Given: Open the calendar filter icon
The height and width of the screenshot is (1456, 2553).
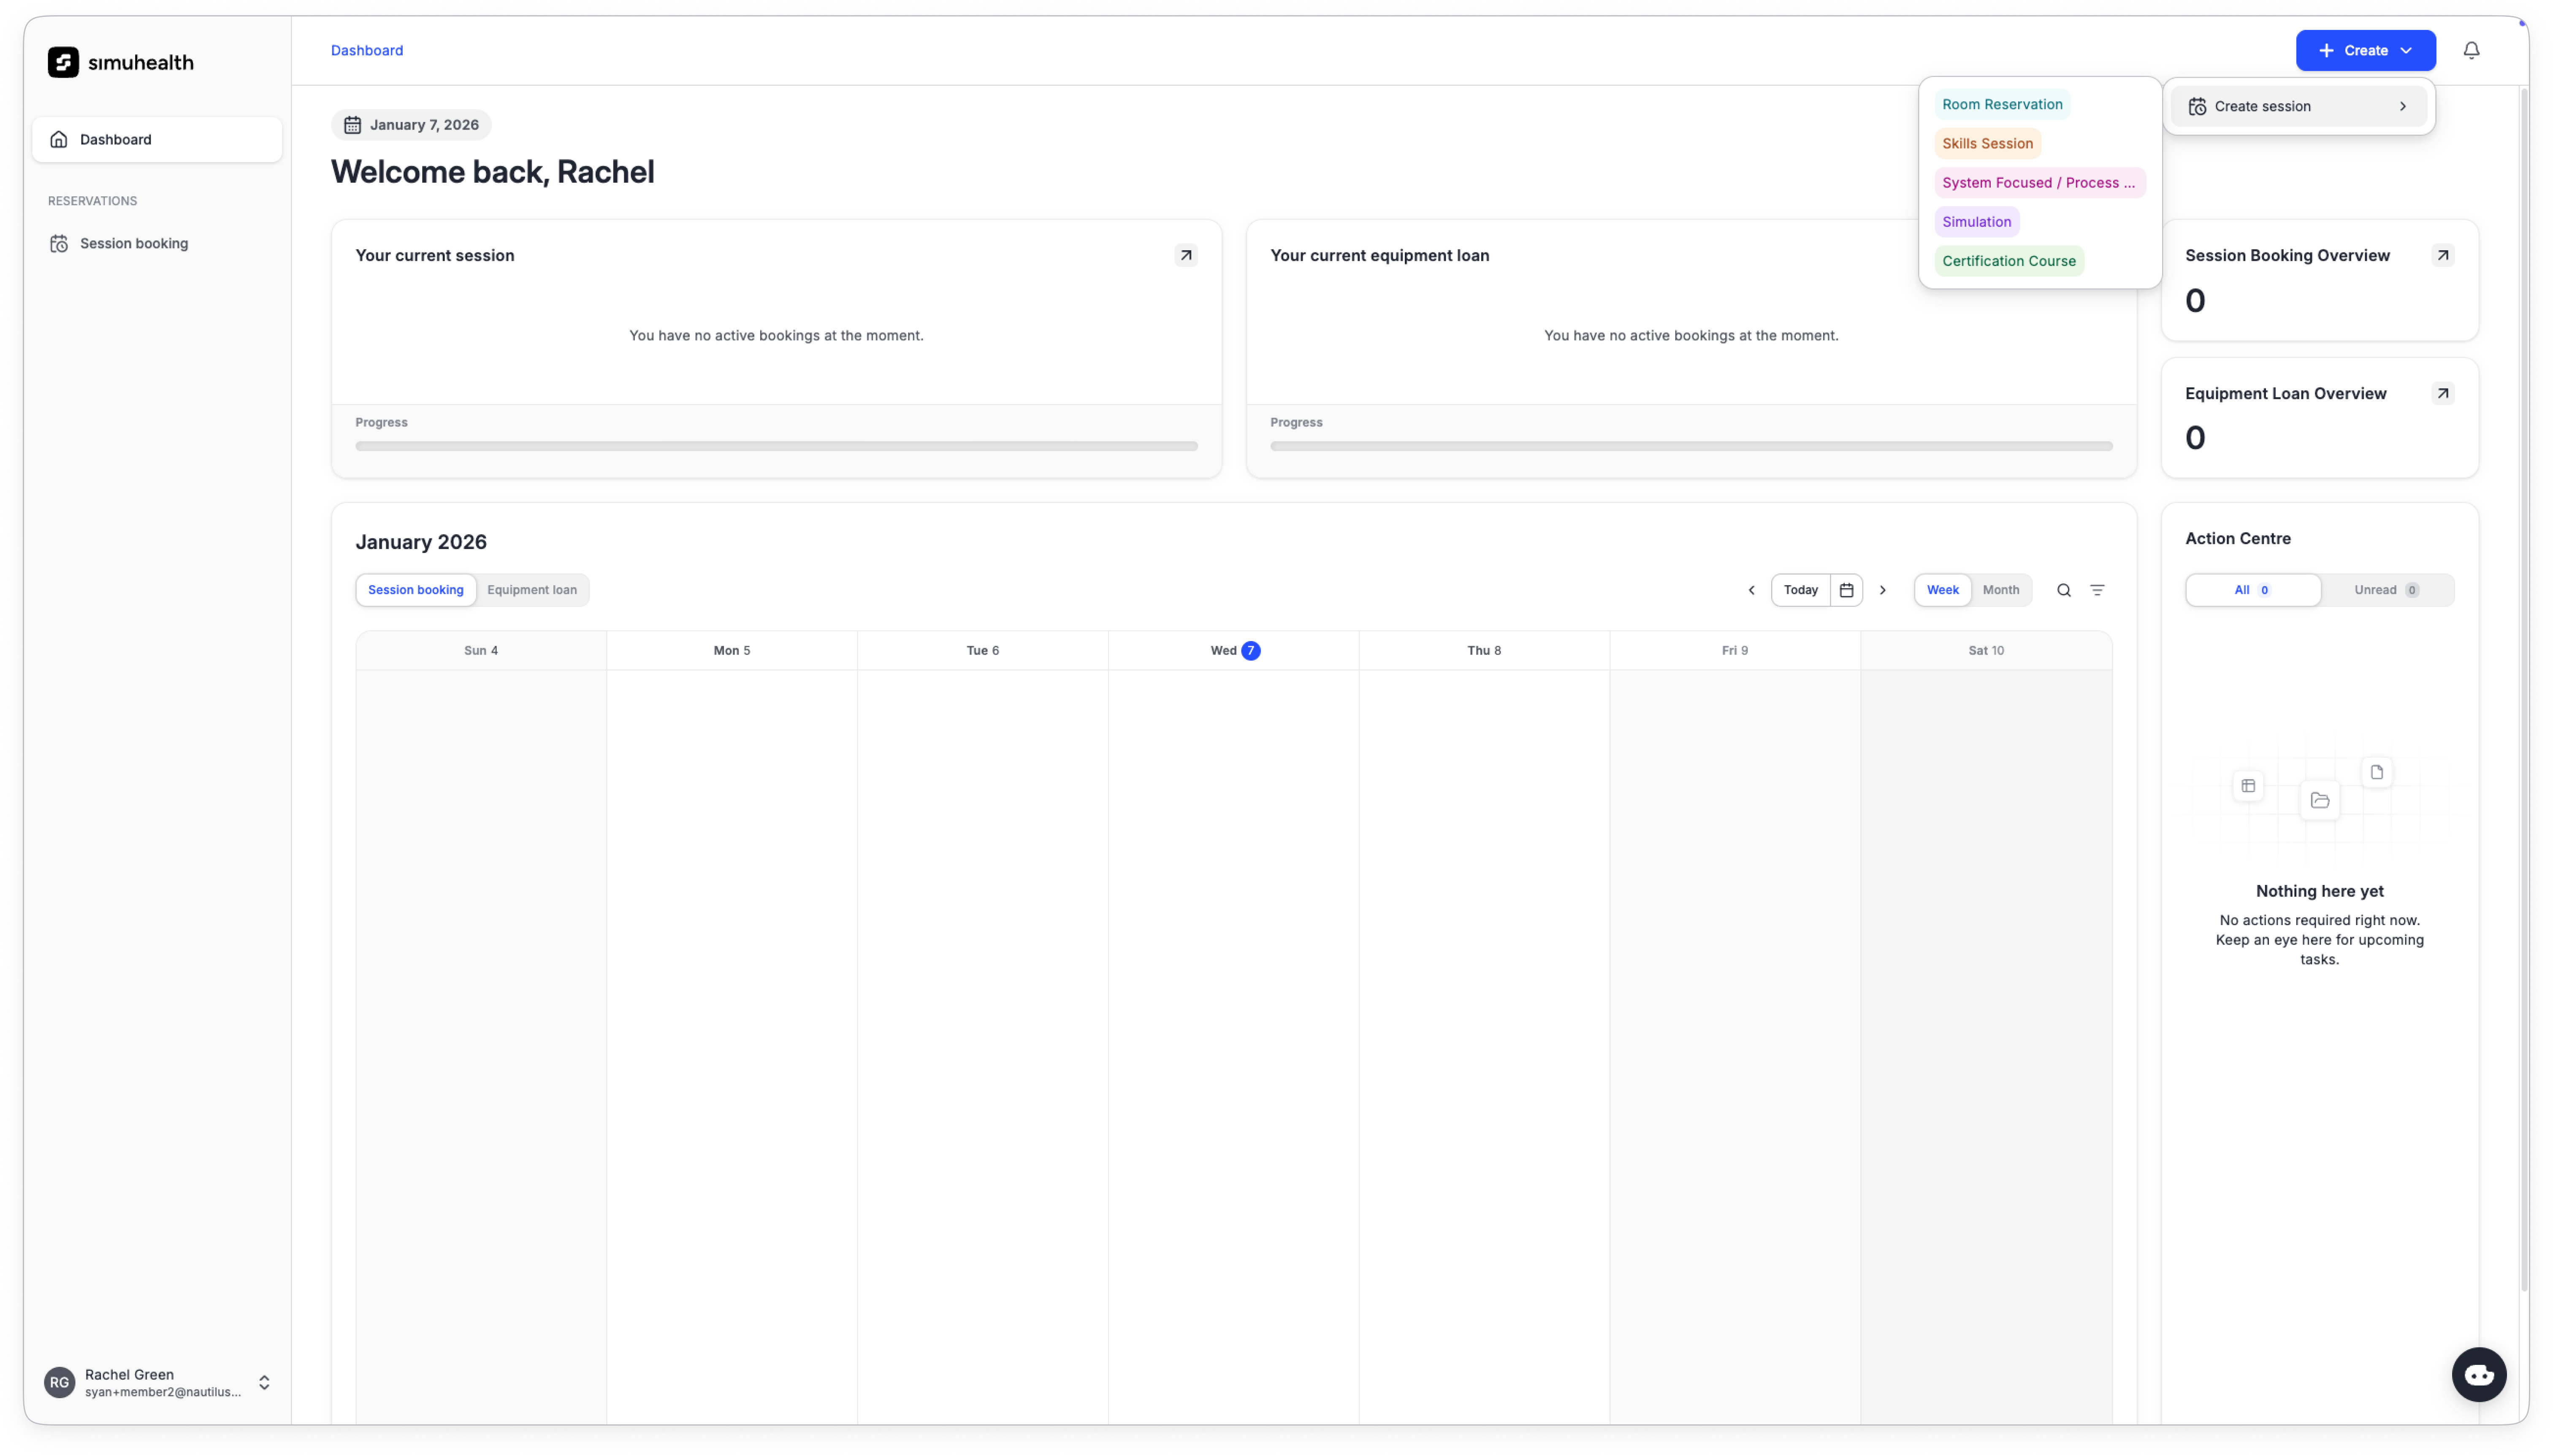Looking at the screenshot, I should [2097, 590].
